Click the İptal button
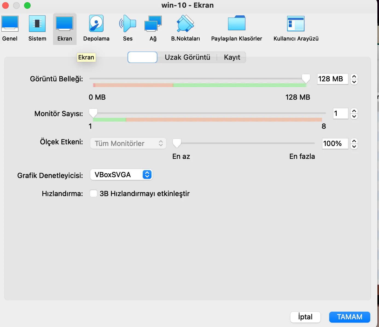 coord(305,317)
